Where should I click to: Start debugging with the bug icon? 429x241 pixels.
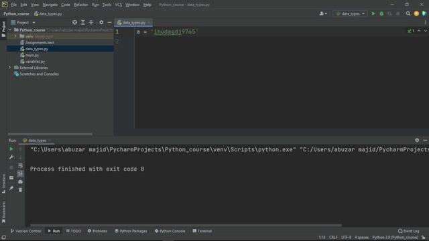[x=381, y=13]
